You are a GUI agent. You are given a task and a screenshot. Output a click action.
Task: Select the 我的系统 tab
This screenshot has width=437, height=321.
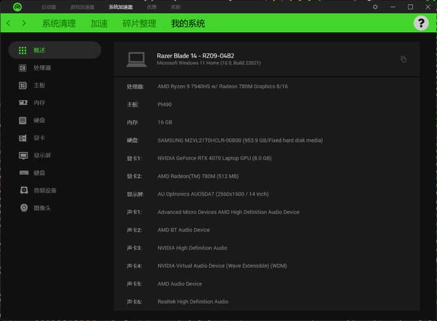[x=188, y=23]
